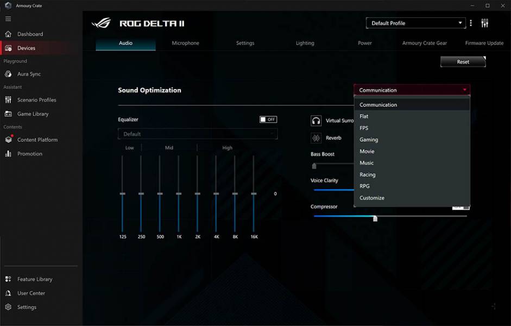Switch to the Lighting tab
511x326 pixels.
pos(305,43)
